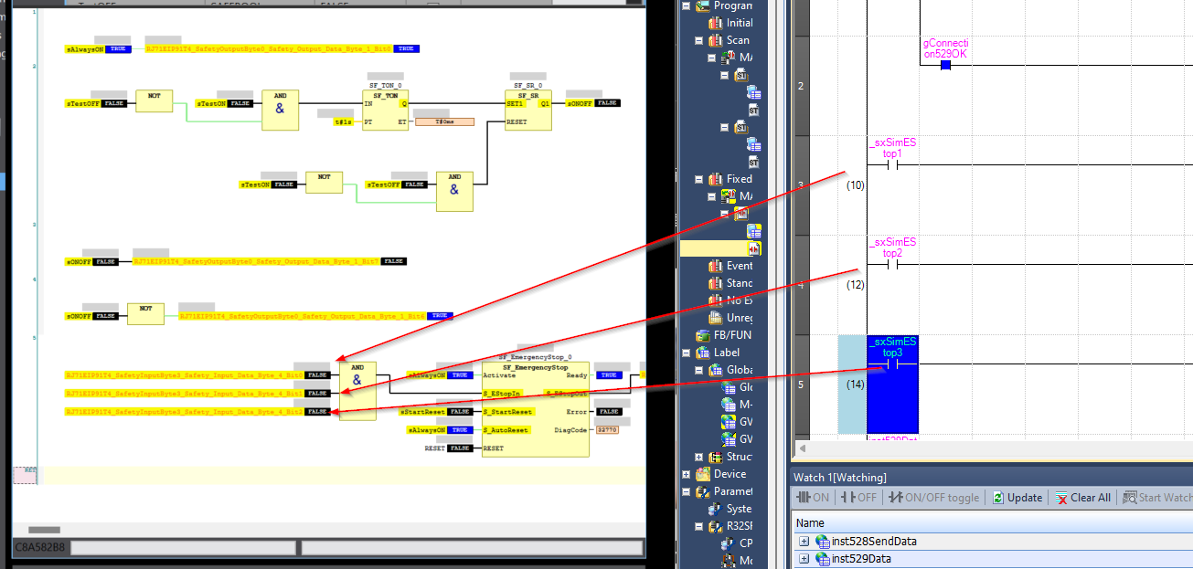
Task: Expand the Structured data types node
Action: 699,457
